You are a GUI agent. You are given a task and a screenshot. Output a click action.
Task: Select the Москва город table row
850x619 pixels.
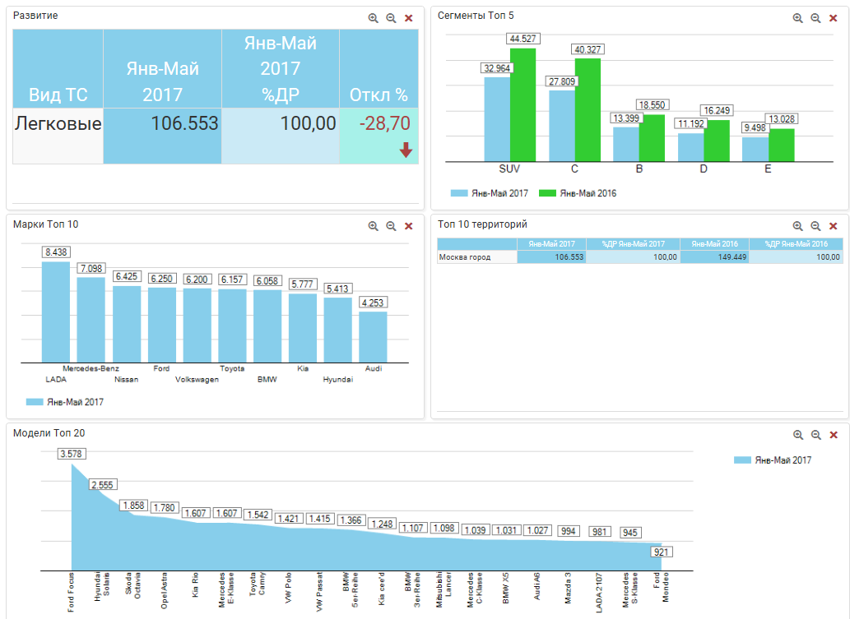(476, 257)
